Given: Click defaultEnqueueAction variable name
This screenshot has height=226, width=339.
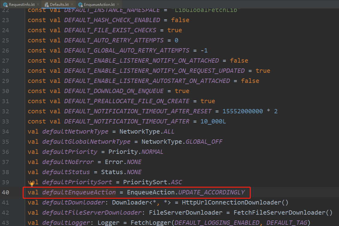Looking at the screenshot, I should coord(79,193).
